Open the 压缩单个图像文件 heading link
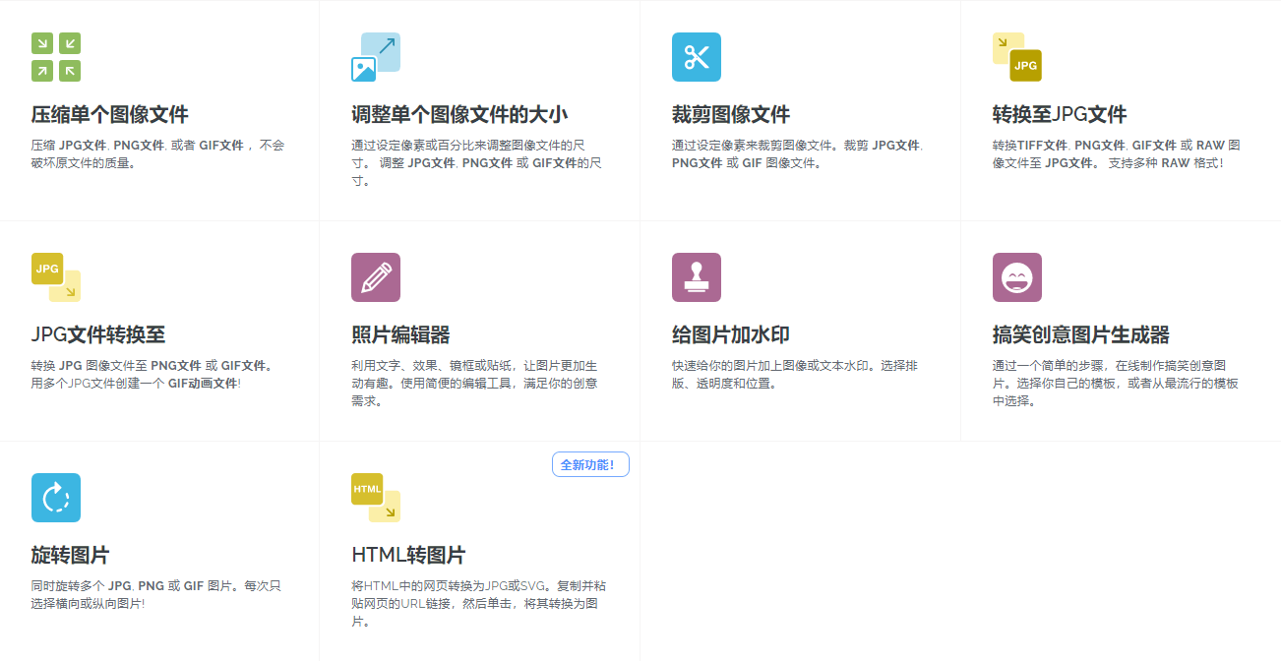This screenshot has height=661, width=1281. (109, 114)
